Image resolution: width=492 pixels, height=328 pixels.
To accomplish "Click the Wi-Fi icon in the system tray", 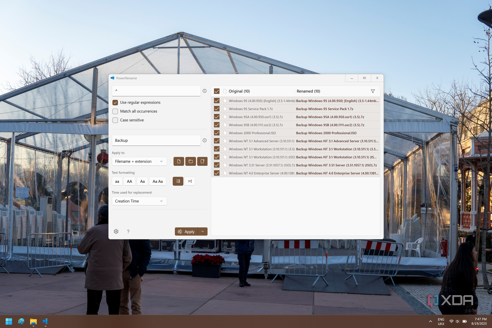I will [451, 321].
